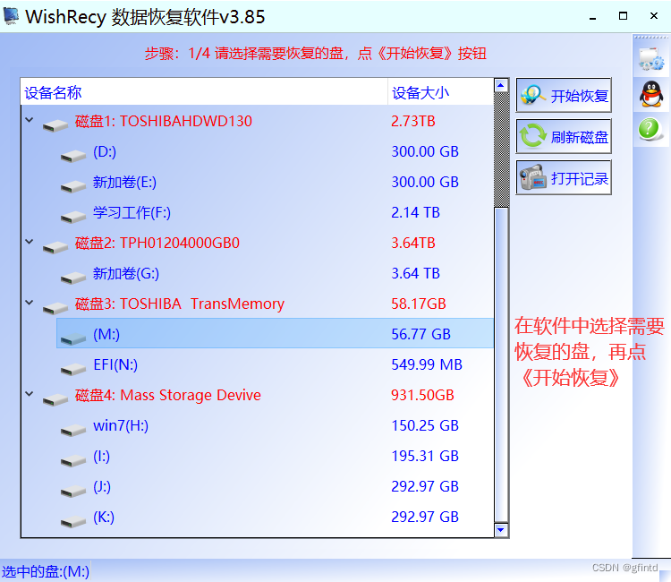
Task: Click the blue drive icon beside (M:)
Action: pyautogui.click(x=73, y=338)
